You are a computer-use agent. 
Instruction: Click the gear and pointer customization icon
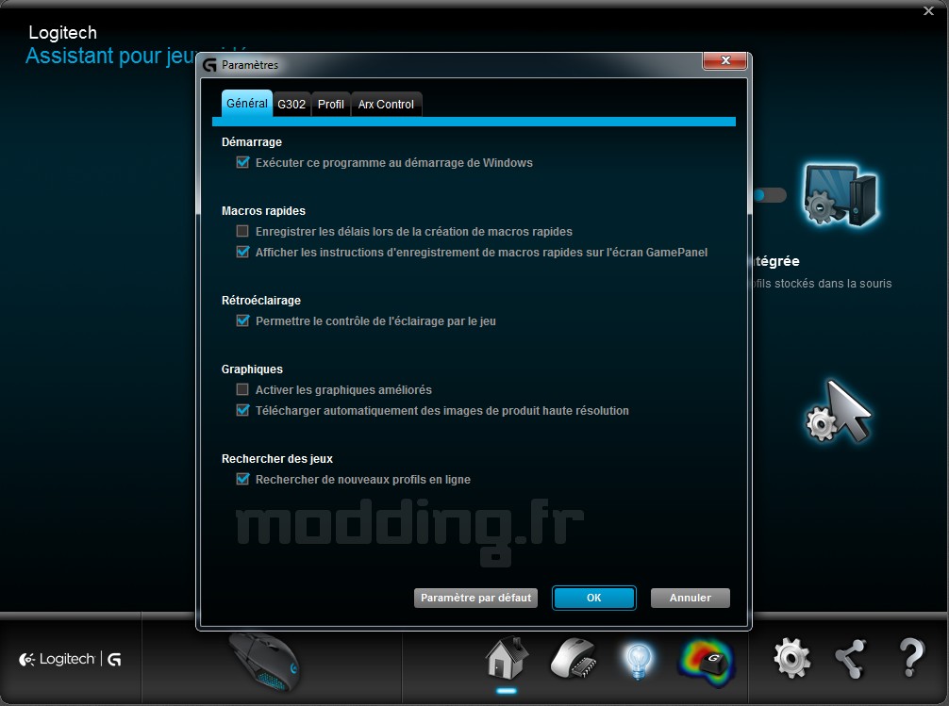(839, 412)
